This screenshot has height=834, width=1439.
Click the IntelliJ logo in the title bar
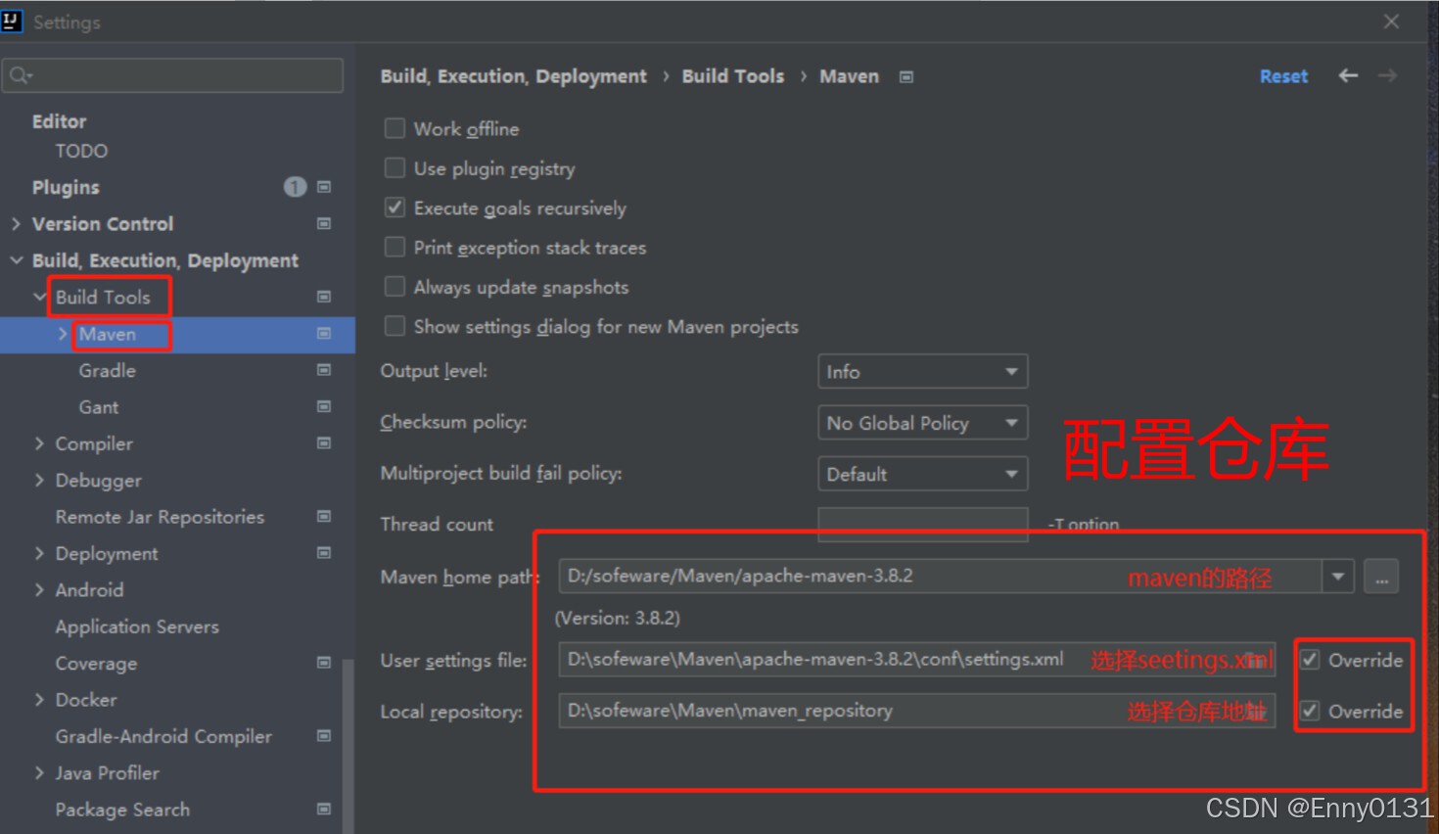point(12,21)
